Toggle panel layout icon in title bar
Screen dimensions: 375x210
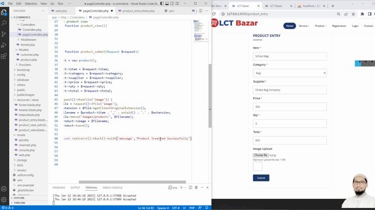point(167,3)
